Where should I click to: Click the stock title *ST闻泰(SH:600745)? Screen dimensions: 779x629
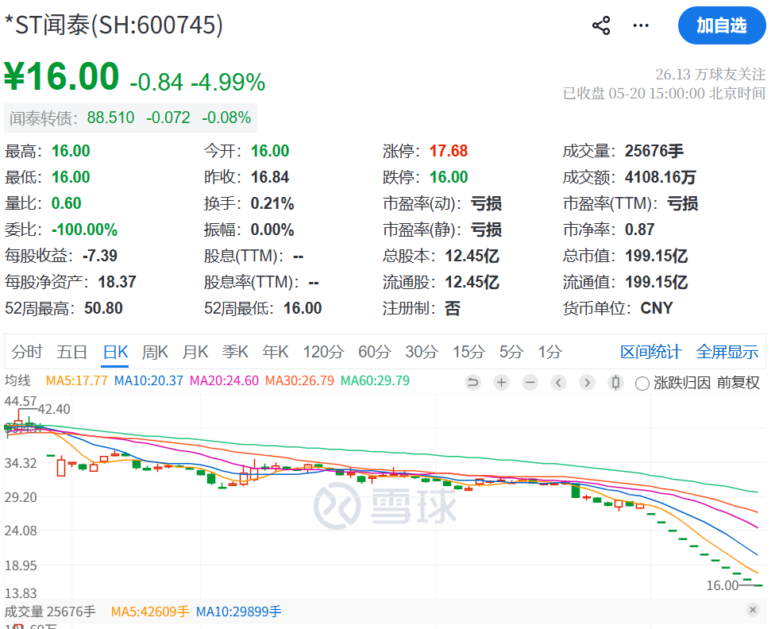114,25
